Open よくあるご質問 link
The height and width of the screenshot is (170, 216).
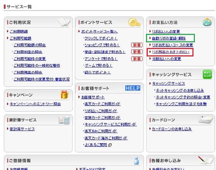(96, 145)
